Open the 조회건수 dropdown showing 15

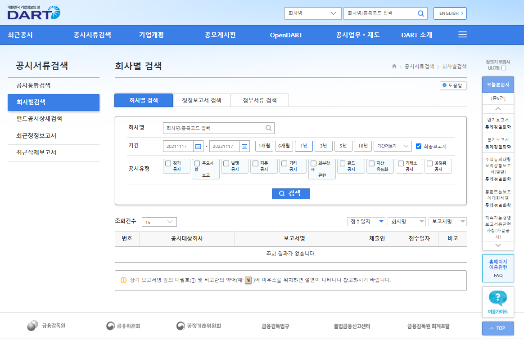point(159,222)
